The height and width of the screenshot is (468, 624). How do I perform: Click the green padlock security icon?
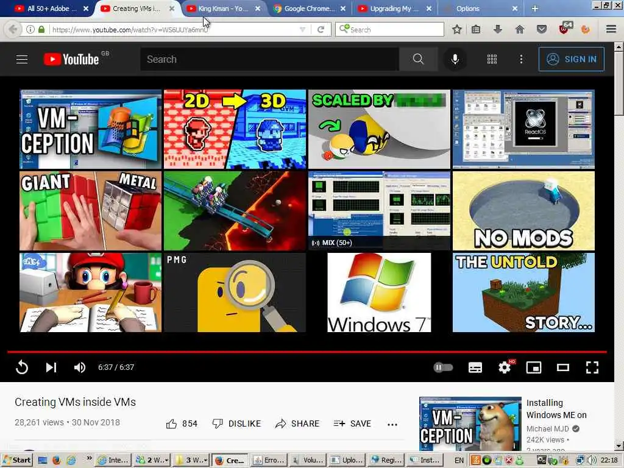41,29
